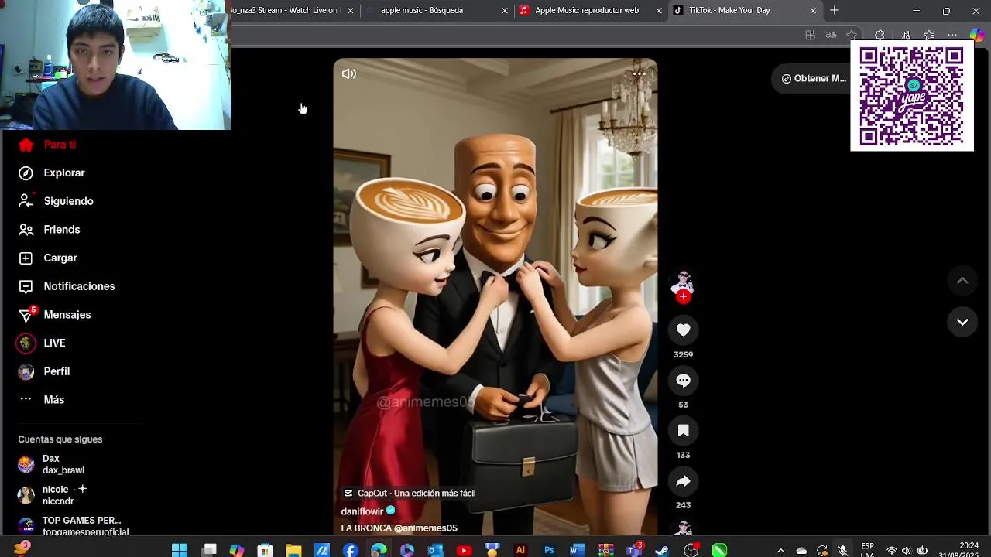
Task: Click split screen icon in address bar
Action: 810,36
